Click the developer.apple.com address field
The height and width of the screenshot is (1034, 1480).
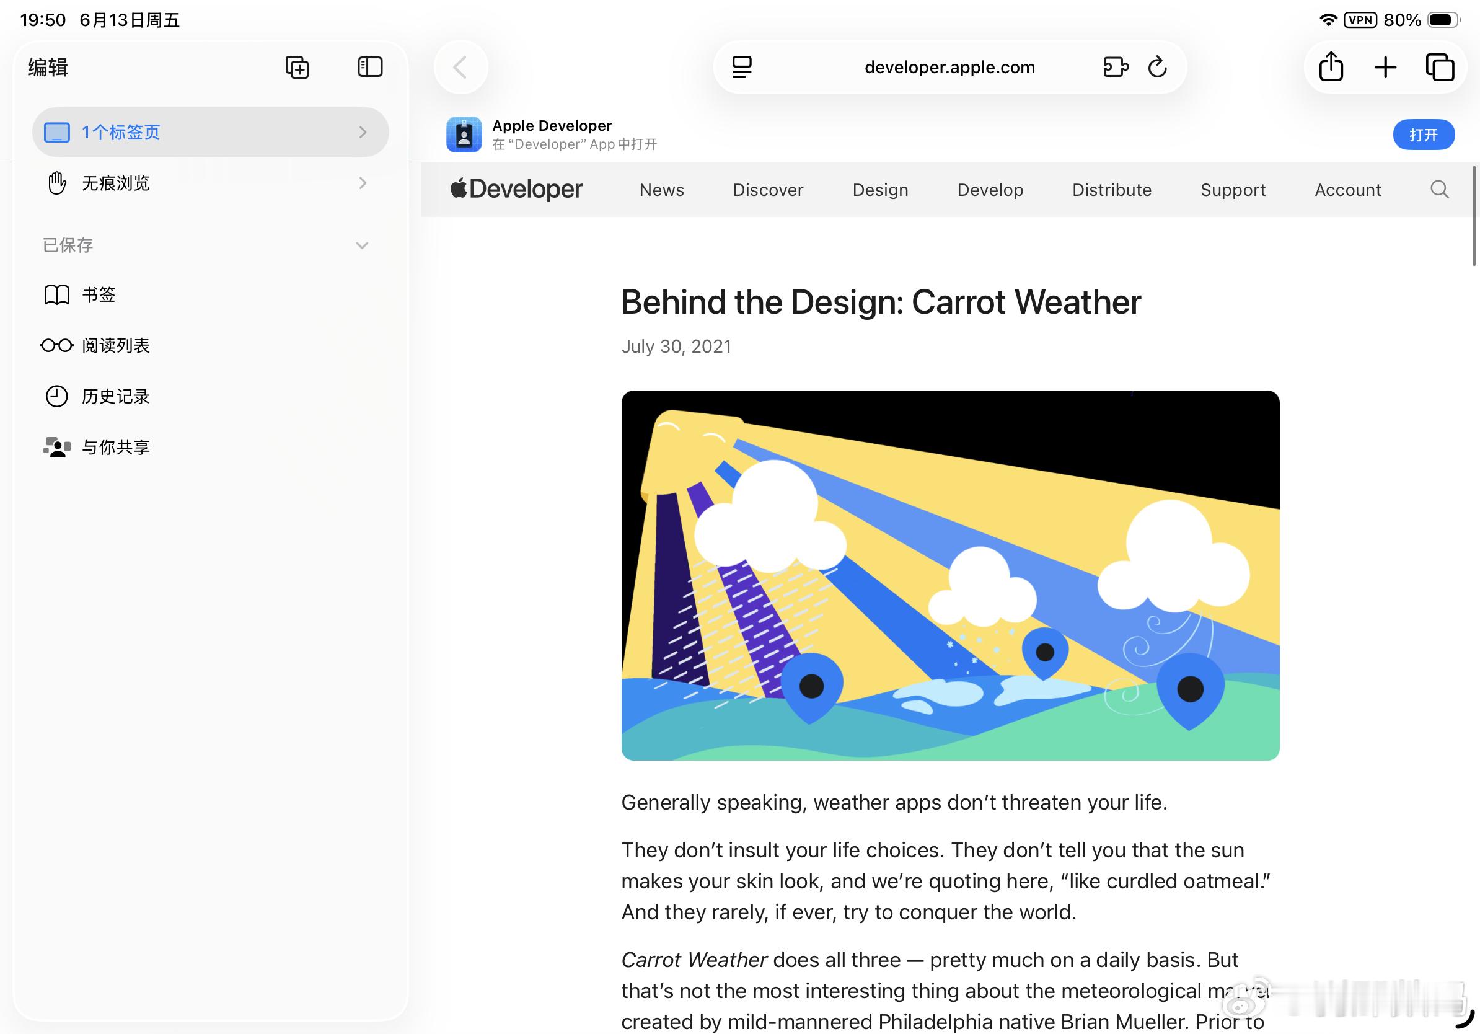click(949, 67)
